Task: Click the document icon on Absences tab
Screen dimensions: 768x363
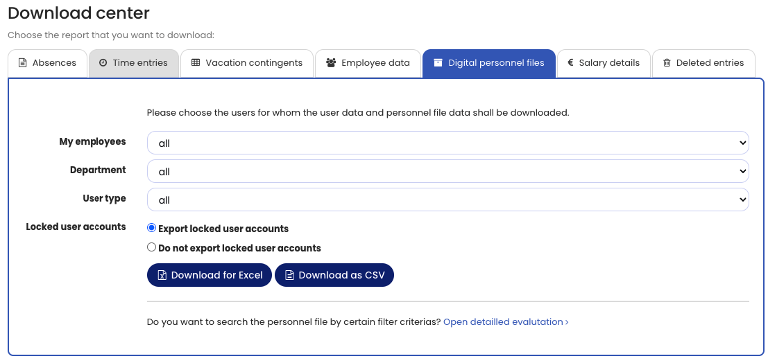Action: point(22,63)
